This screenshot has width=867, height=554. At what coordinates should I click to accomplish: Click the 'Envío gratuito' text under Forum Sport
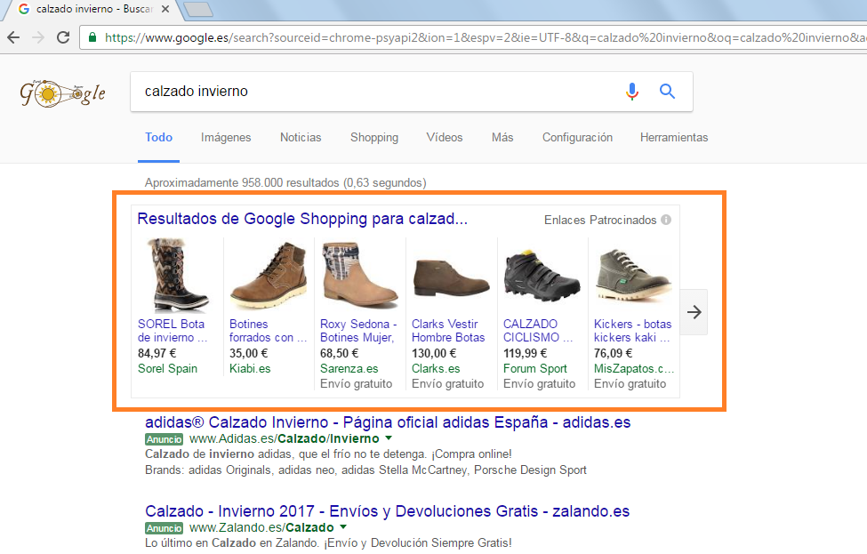pos(539,383)
